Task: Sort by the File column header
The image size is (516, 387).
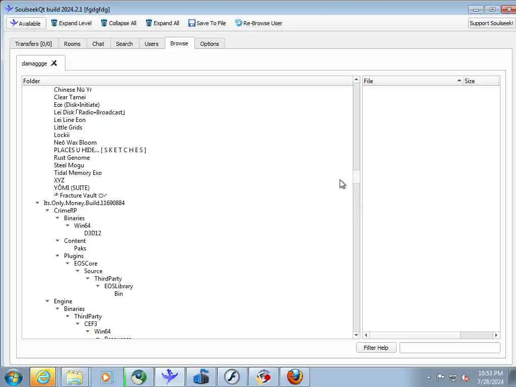Action: (x=412, y=81)
